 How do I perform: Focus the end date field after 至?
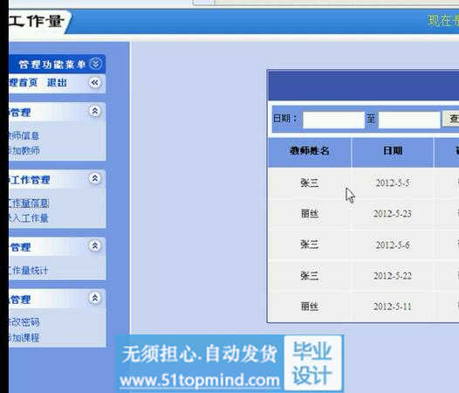click(x=409, y=120)
